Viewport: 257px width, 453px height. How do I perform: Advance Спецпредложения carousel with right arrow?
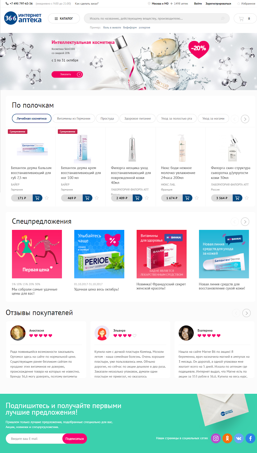coord(245,222)
